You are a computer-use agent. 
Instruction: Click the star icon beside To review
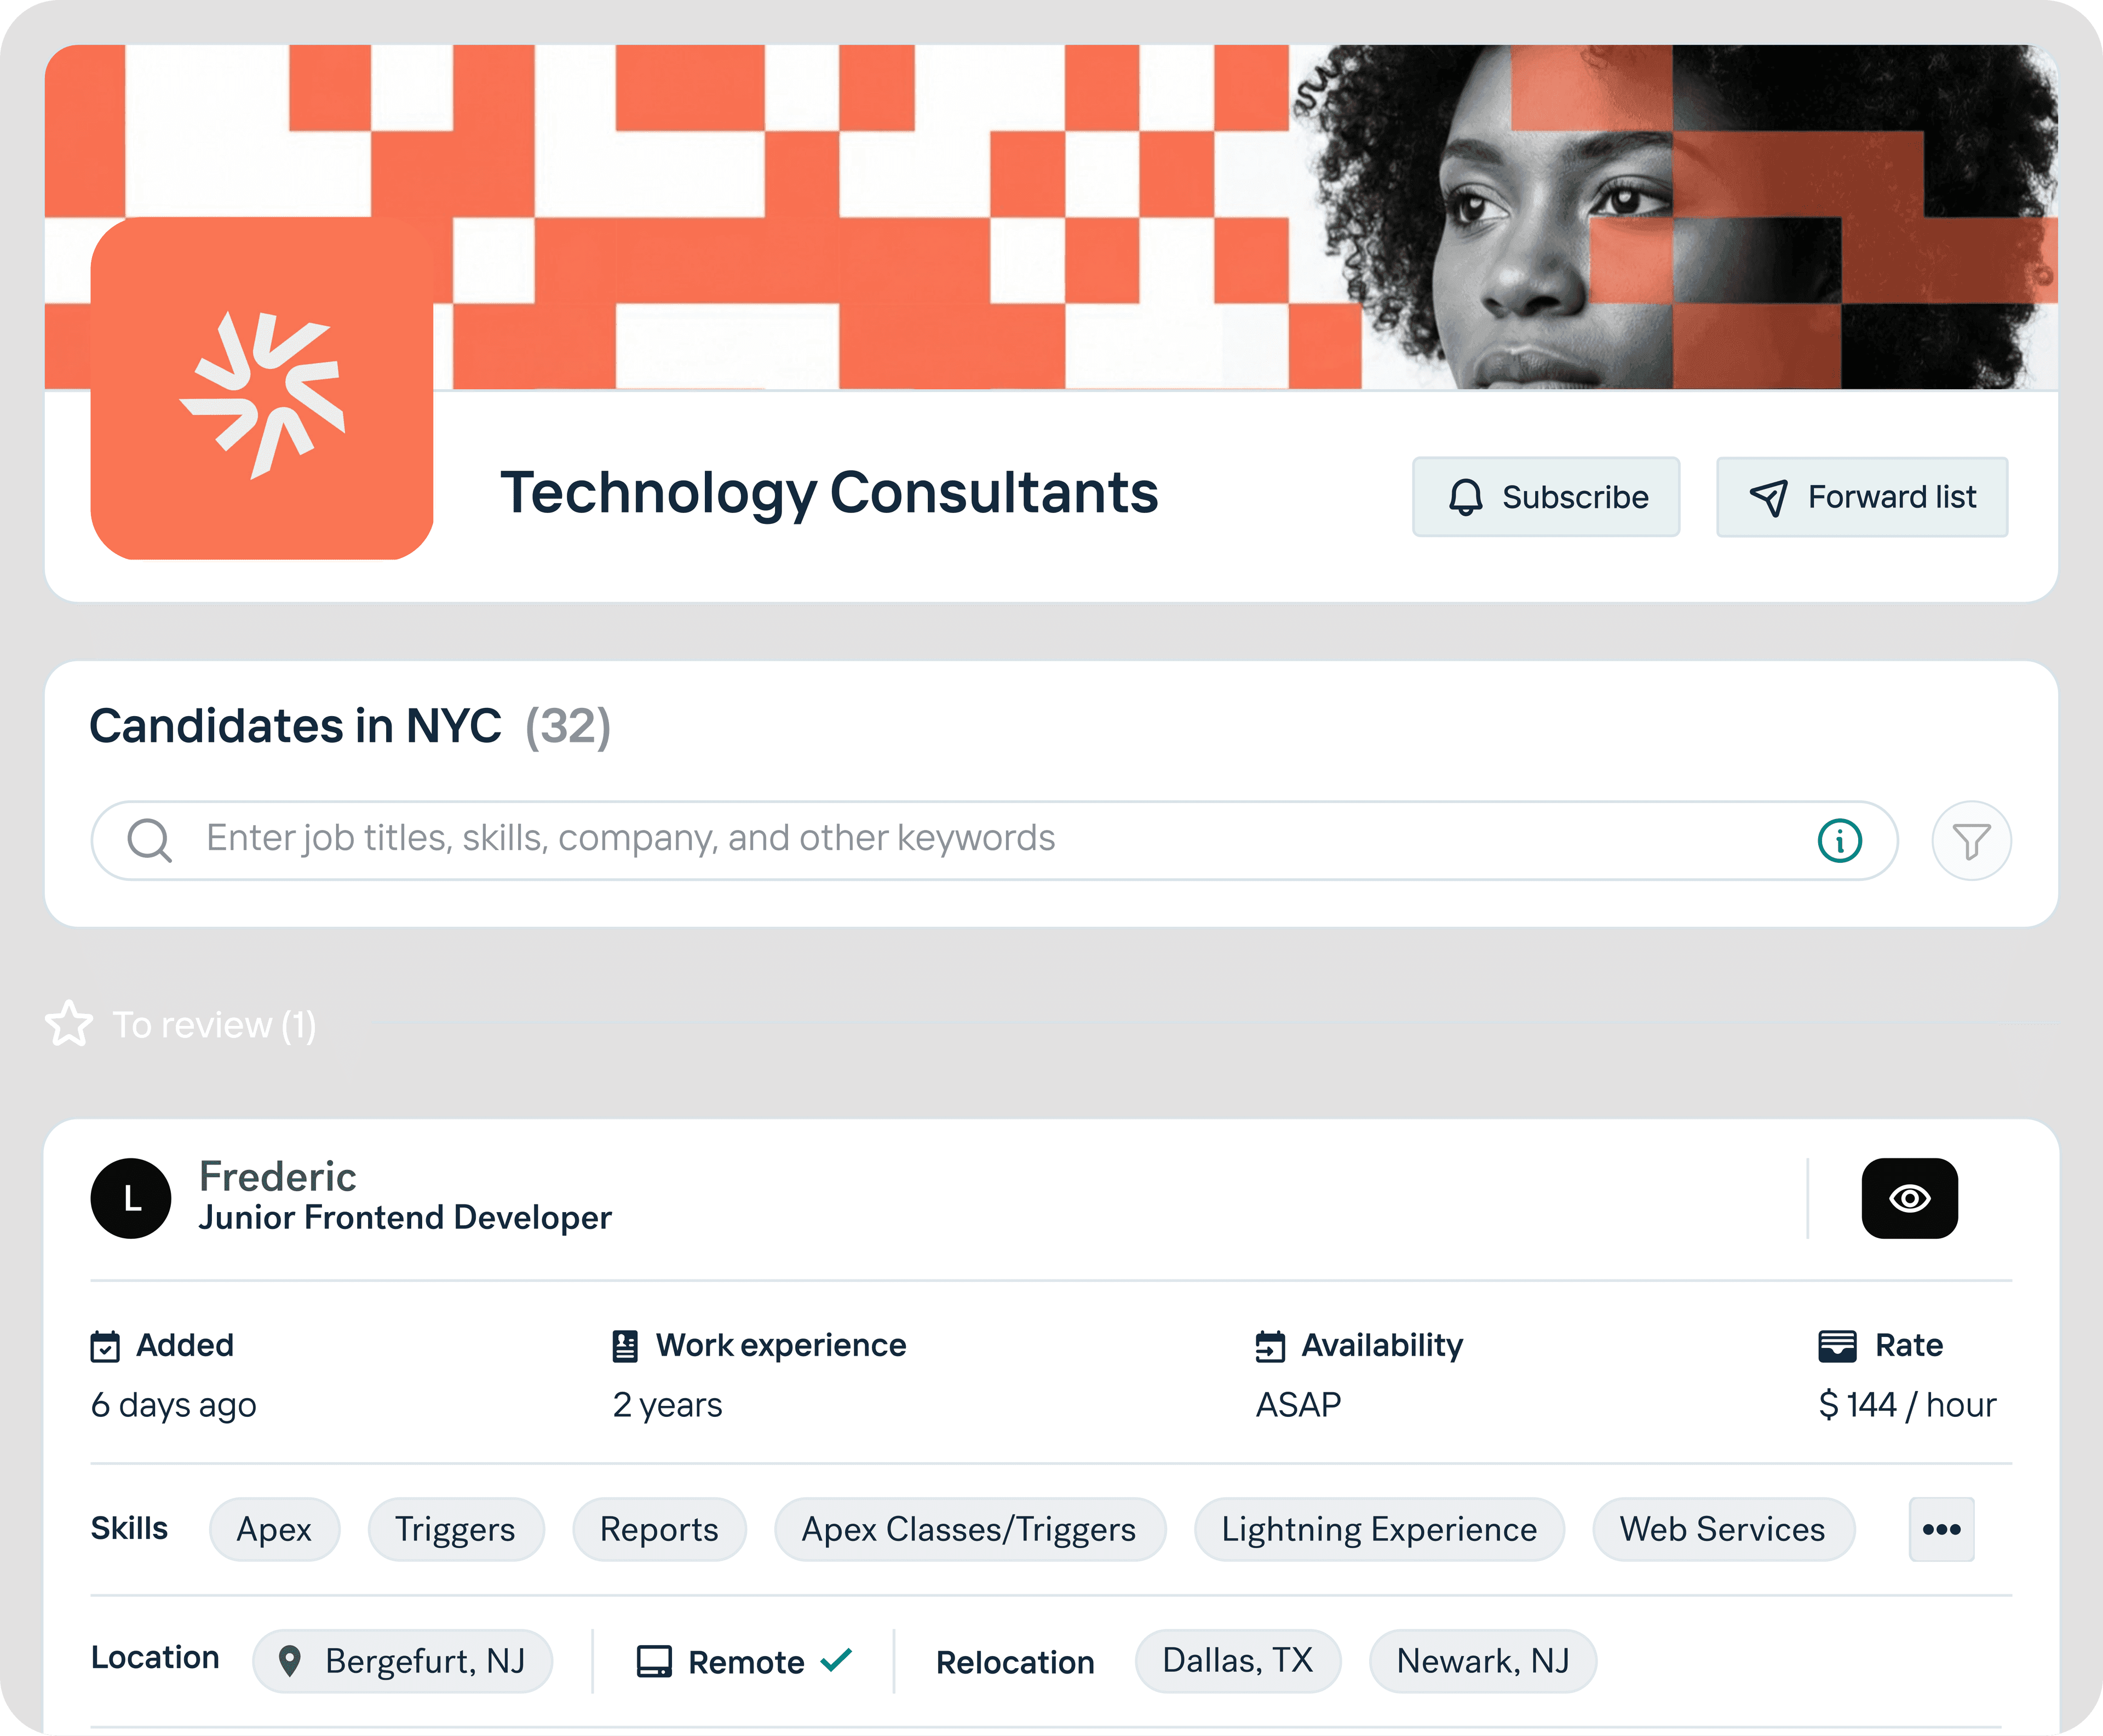(69, 1024)
